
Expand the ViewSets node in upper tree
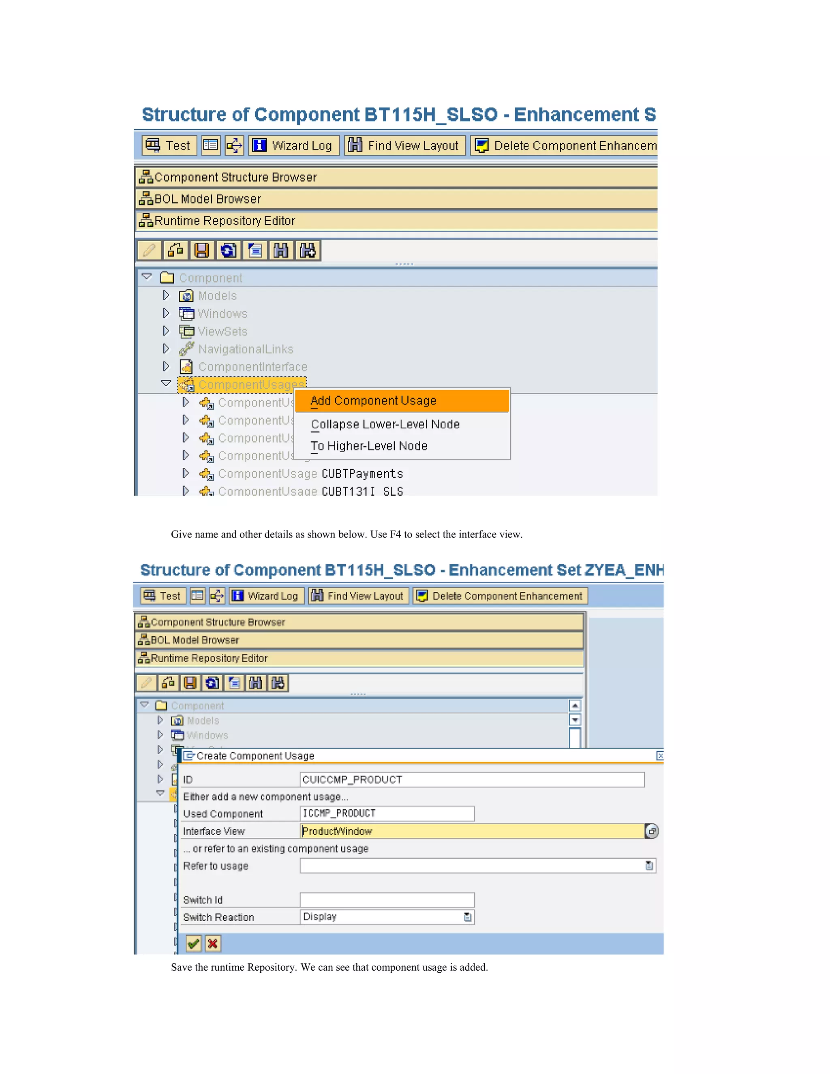(166, 330)
